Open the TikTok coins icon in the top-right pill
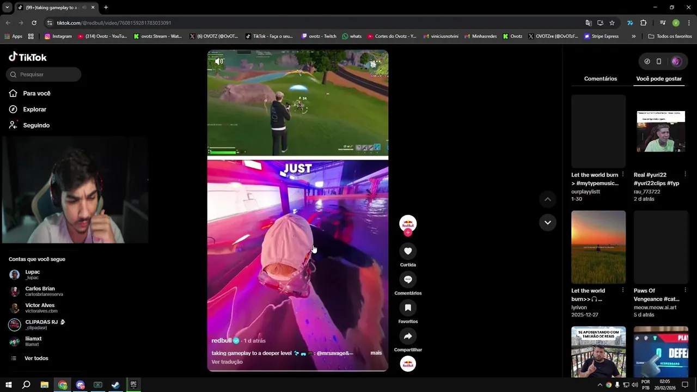The width and height of the screenshot is (697, 392). pyautogui.click(x=647, y=62)
